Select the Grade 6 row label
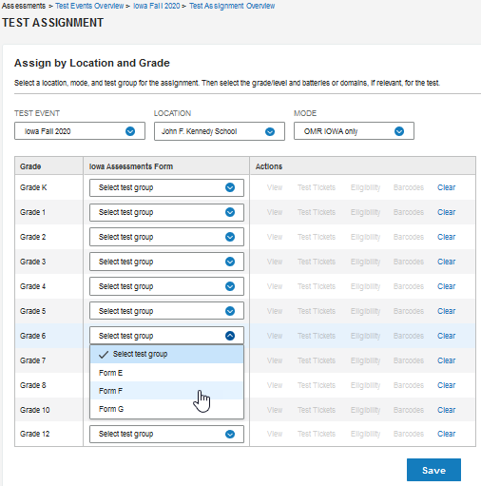 pos(32,336)
